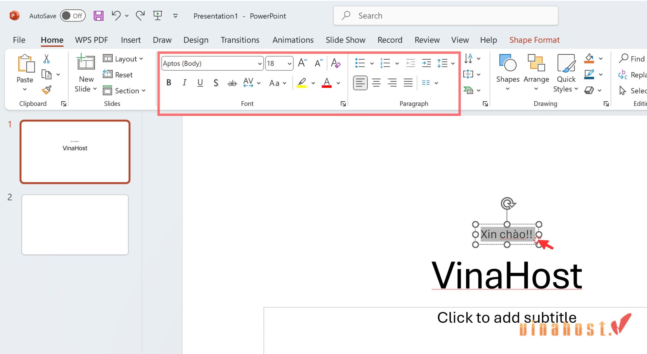647x354 pixels.
Task: Switch to the Shape Format tab
Action: pos(534,40)
